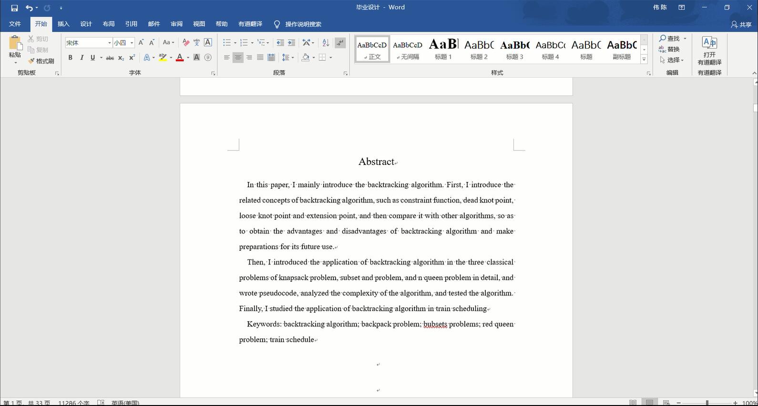Open the font size dropdown (小四)
Image resolution: width=758 pixels, height=406 pixels.
coord(132,43)
